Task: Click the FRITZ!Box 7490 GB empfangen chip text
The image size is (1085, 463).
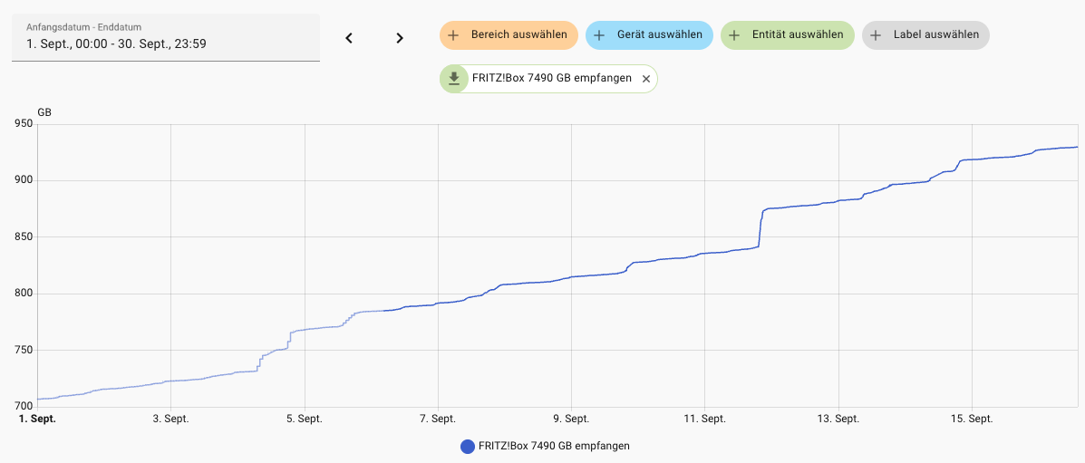Action: coord(551,79)
